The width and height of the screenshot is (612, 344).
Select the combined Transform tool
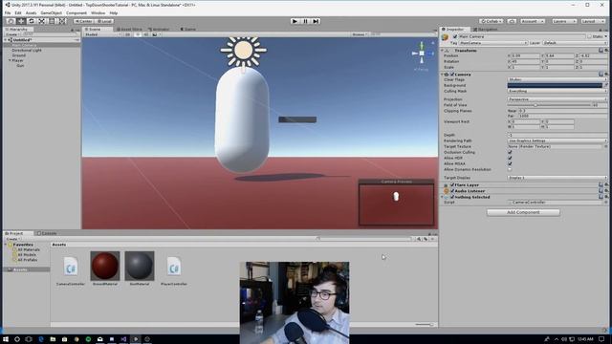click(x=62, y=21)
